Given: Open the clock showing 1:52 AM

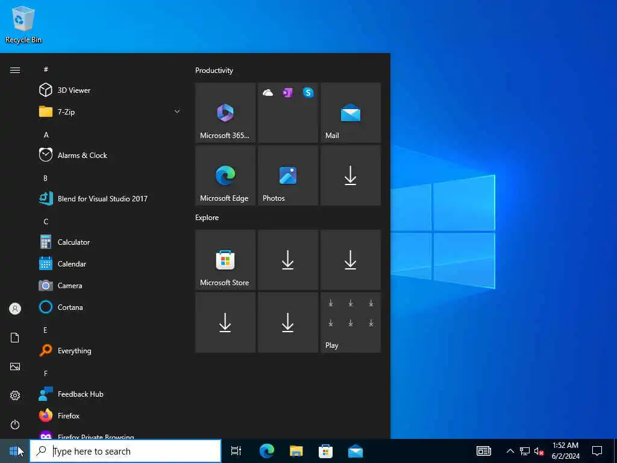Looking at the screenshot, I should click(565, 451).
